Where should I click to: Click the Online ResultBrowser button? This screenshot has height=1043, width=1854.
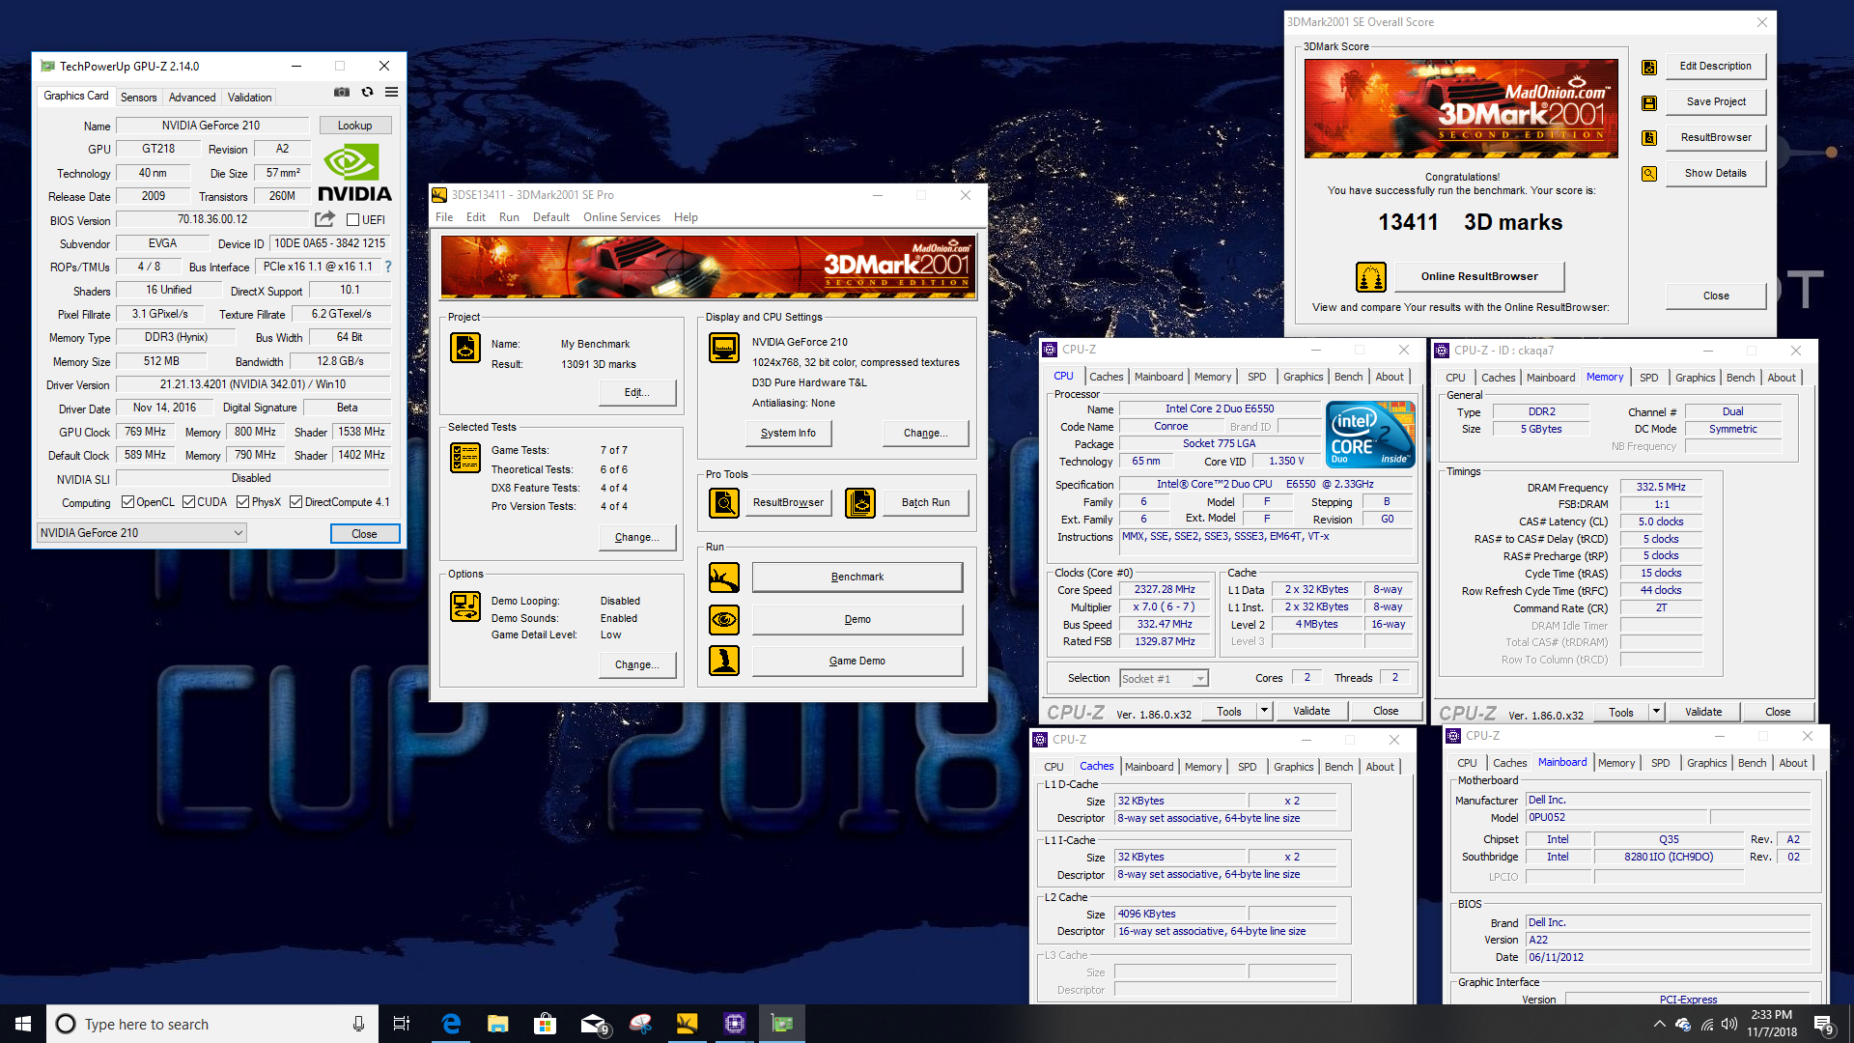(1478, 276)
